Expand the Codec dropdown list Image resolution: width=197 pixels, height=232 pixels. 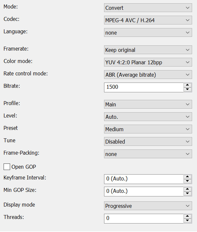tap(148, 20)
